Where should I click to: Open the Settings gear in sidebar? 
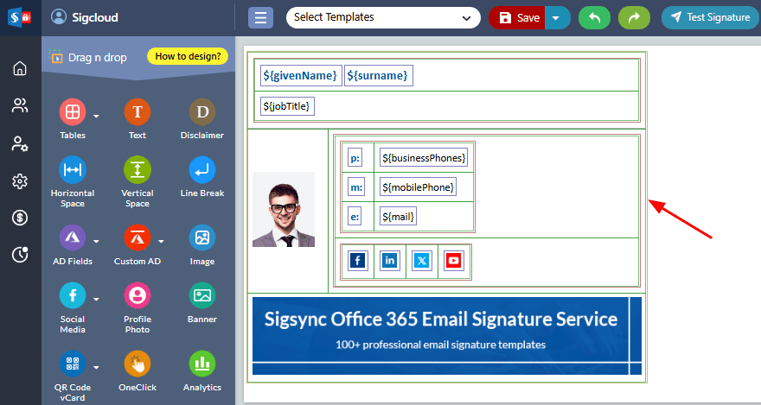pyautogui.click(x=20, y=180)
